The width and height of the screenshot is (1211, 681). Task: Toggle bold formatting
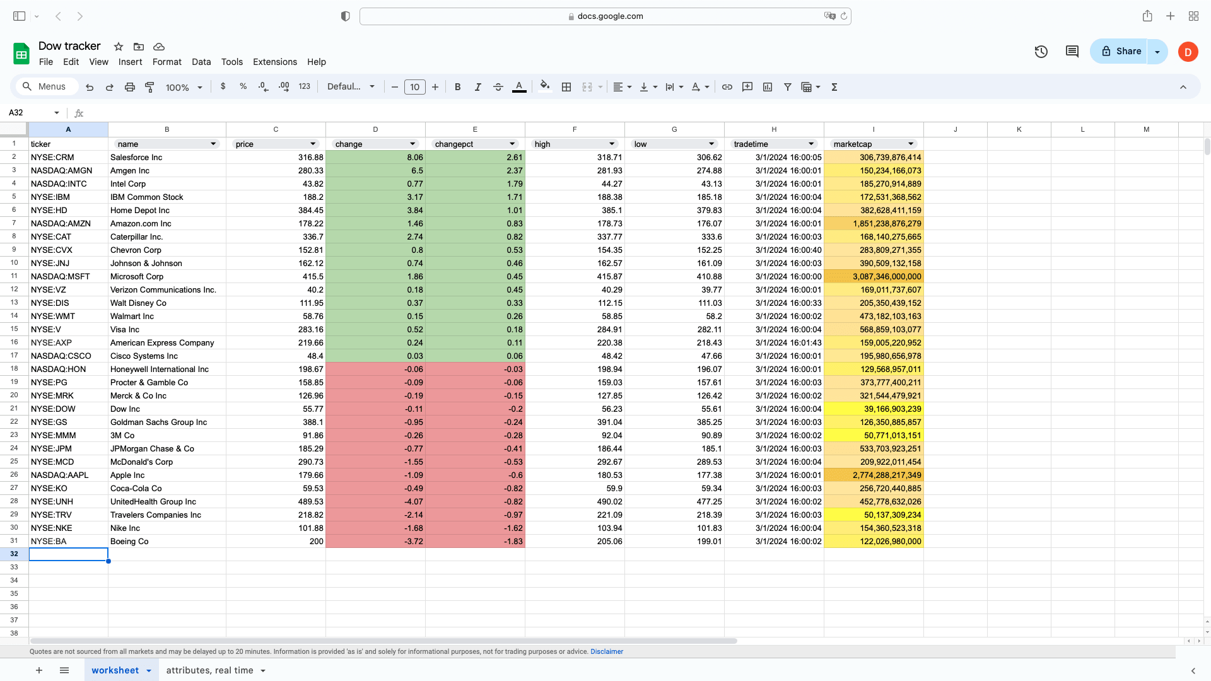pos(458,87)
